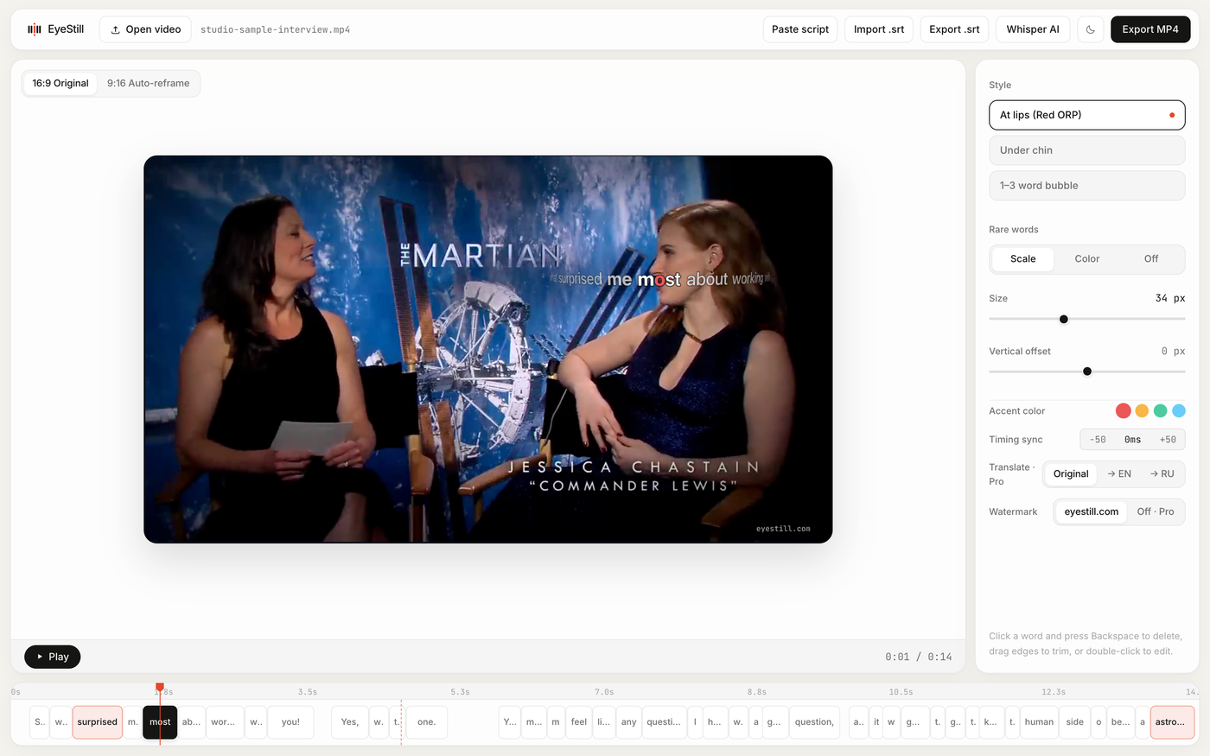Screen dimensions: 1210x756
Task: Open a video file with Open video
Action: pyautogui.click(x=145, y=29)
